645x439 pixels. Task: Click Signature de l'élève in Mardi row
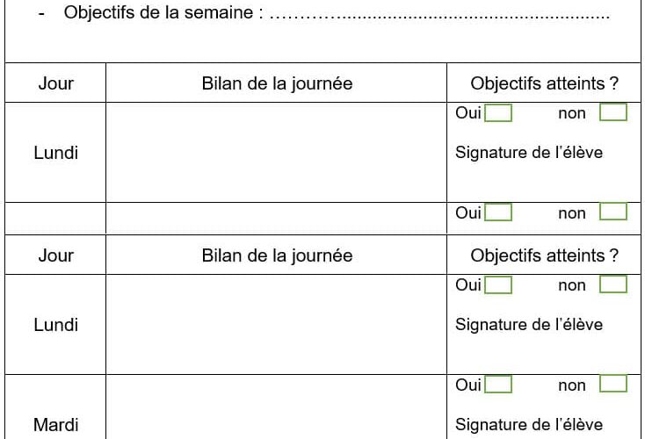(529, 425)
